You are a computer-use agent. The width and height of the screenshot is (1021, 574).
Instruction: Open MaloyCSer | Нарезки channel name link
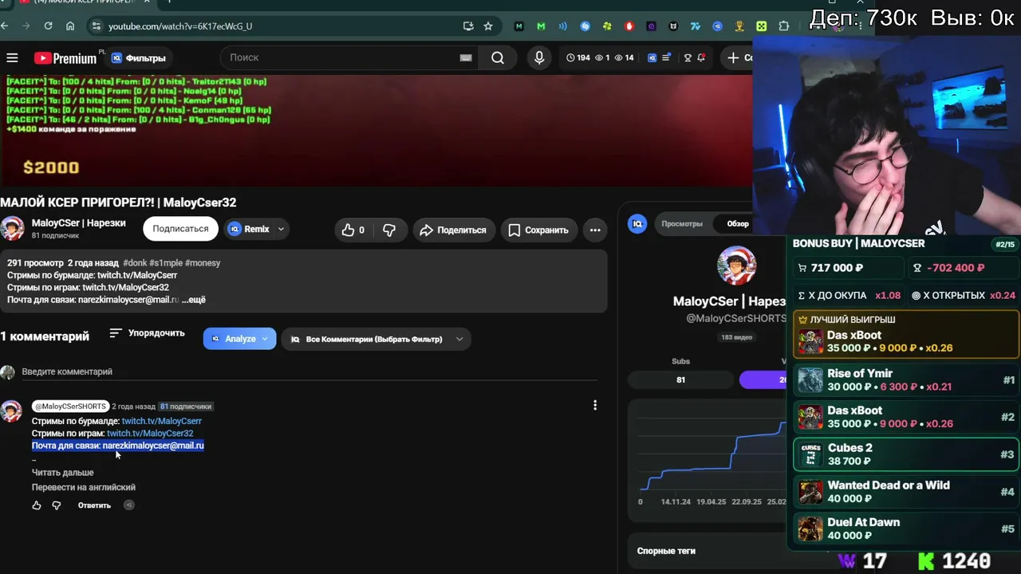click(x=79, y=223)
